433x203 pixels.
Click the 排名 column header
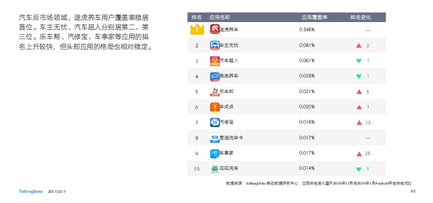197,17
